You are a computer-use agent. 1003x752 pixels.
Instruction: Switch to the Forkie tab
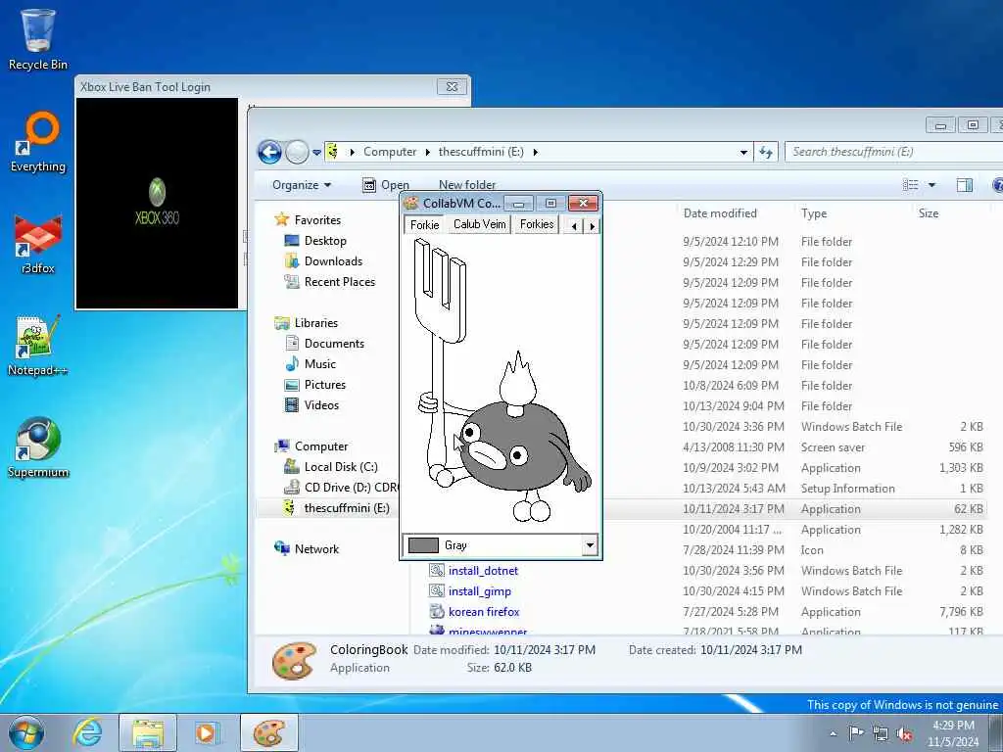pyautogui.click(x=425, y=224)
